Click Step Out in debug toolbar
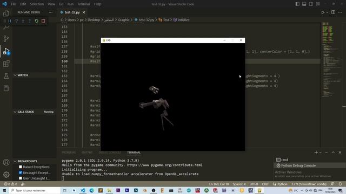This screenshot has height=194, width=346. pyautogui.click(x=30, y=21)
